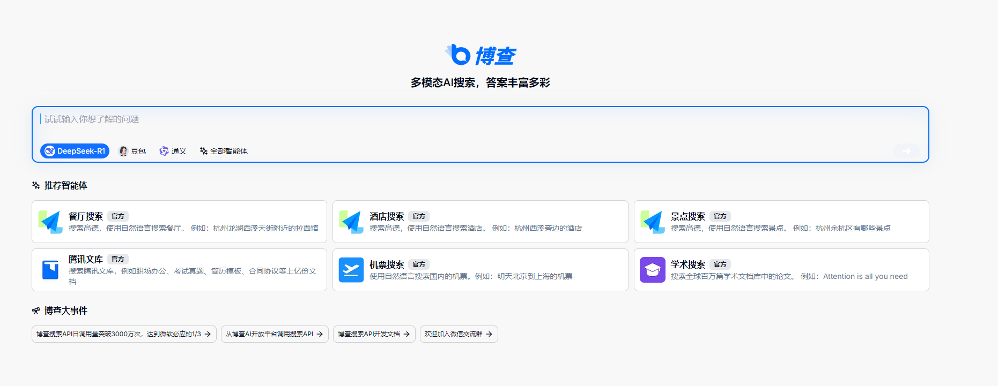Image resolution: width=998 pixels, height=386 pixels.
Task: Click the 腾讯文库 blue document icon
Action: click(x=50, y=270)
